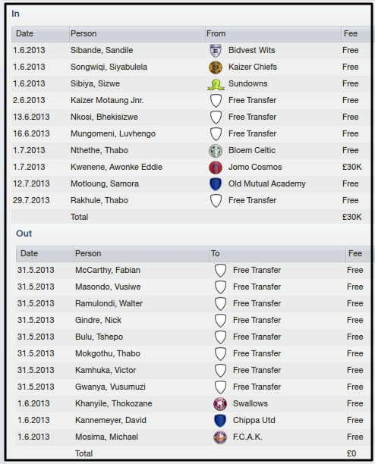Click the Kaizer Chiefs club badge
Screen dimensions: 375x464
click(216, 67)
